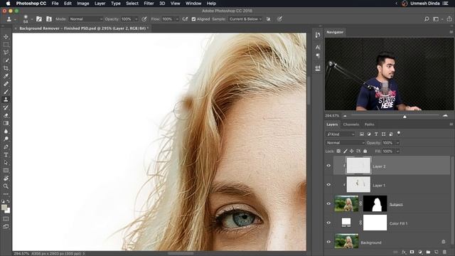
Task: Select the Zoom tool in toolbar
Action: click(x=6, y=186)
